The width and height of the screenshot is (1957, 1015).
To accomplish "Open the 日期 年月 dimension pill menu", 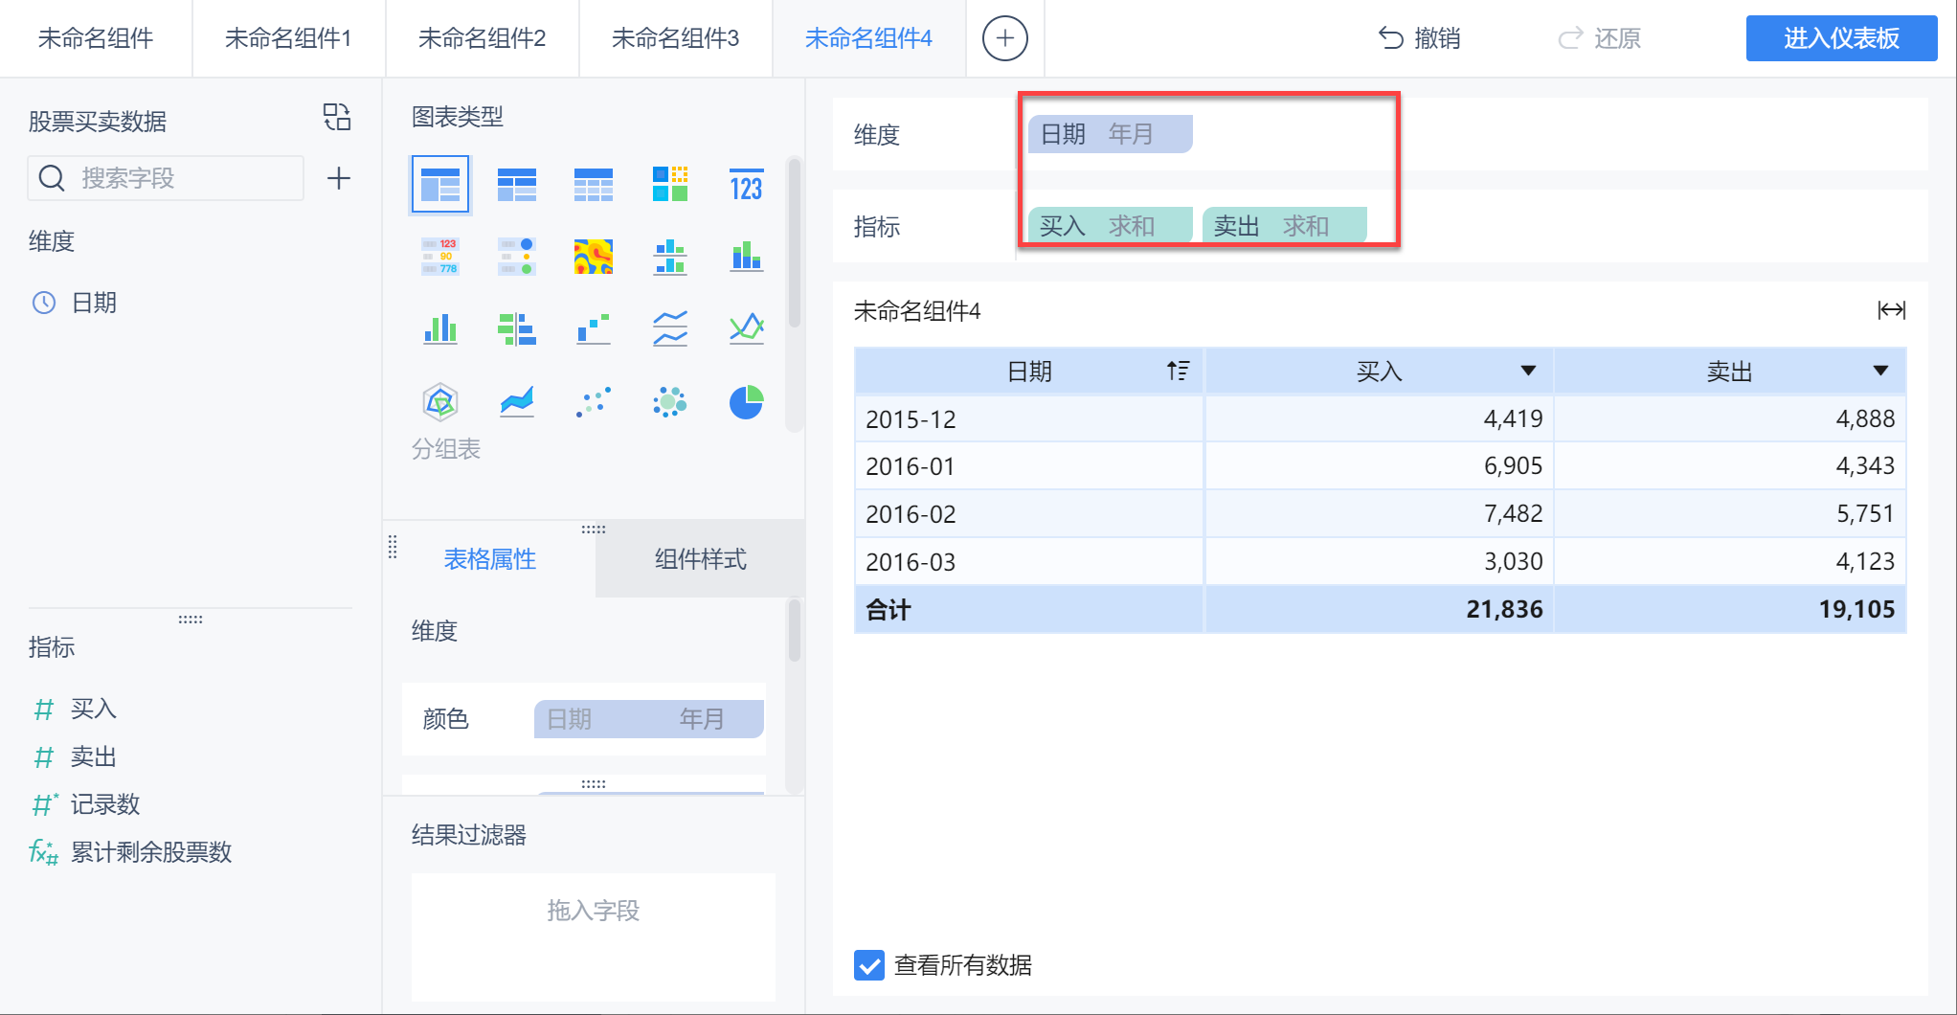I will (x=1110, y=134).
